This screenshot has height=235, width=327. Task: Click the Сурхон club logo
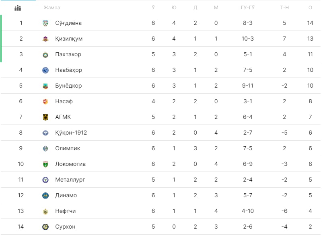(x=45, y=227)
